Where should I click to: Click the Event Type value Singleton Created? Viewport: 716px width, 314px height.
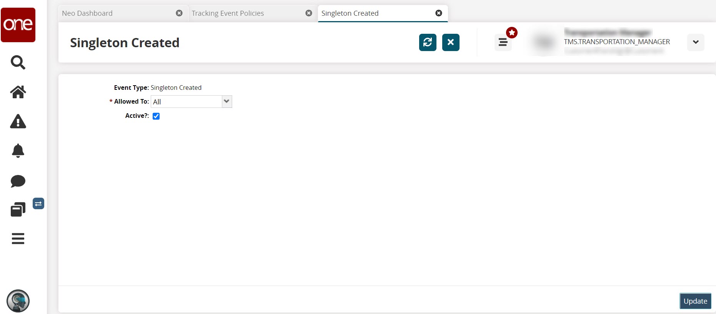point(176,88)
